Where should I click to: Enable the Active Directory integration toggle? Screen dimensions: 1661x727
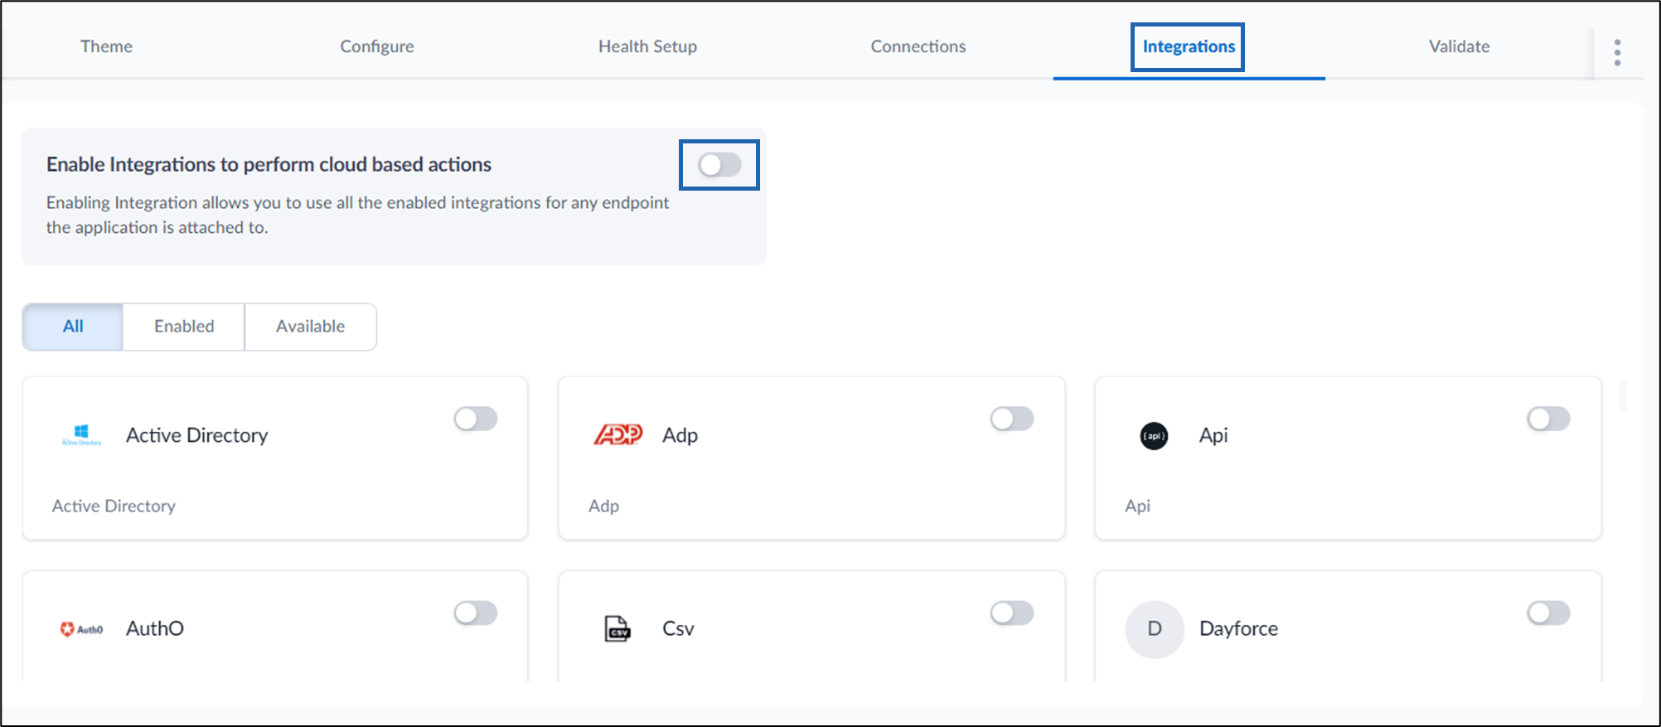(x=476, y=419)
